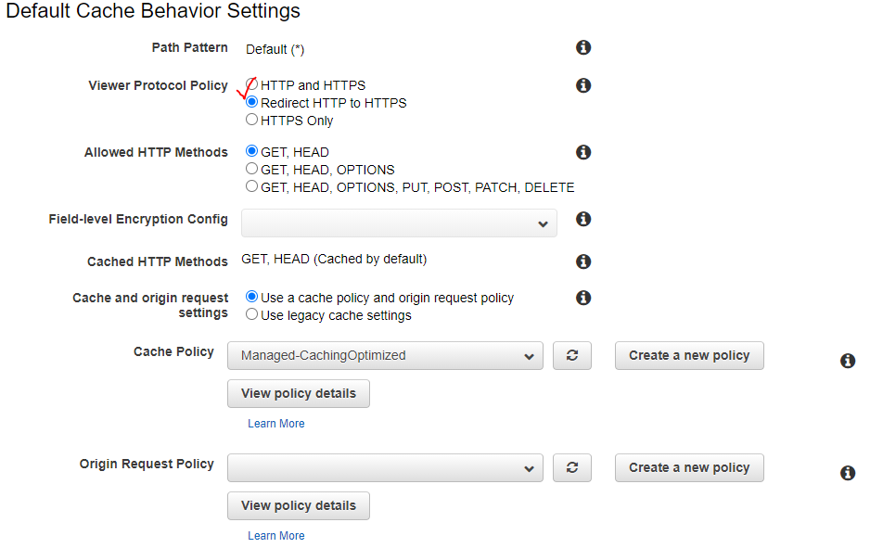Open info icon on Origin Request Policy row
Image resolution: width=883 pixels, height=548 pixels.
[848, 473]
